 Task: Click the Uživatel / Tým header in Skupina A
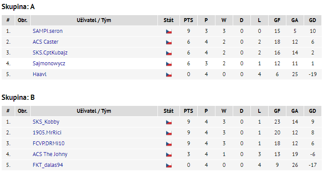click(x=94, y=20)
